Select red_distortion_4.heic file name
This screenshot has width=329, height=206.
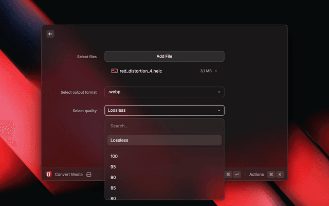[141, 71]
